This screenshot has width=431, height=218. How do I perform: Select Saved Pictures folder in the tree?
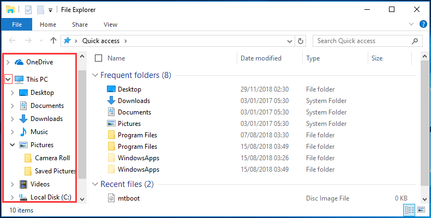pyautogui.click(x=55, y=171)
